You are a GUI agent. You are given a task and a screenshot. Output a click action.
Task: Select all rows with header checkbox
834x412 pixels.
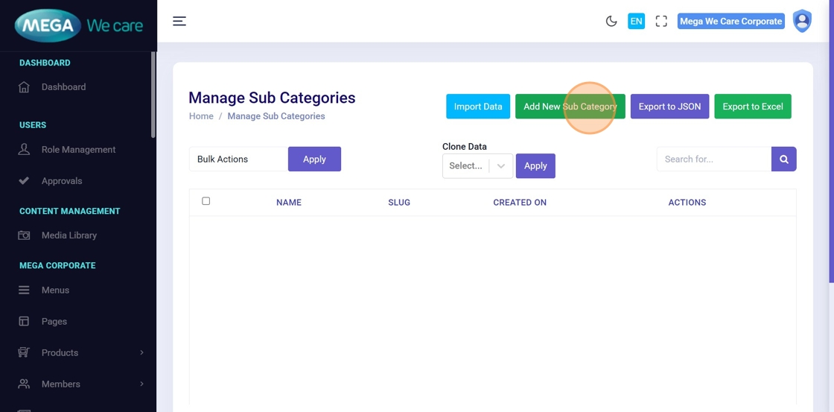click(x=206, y=201)
